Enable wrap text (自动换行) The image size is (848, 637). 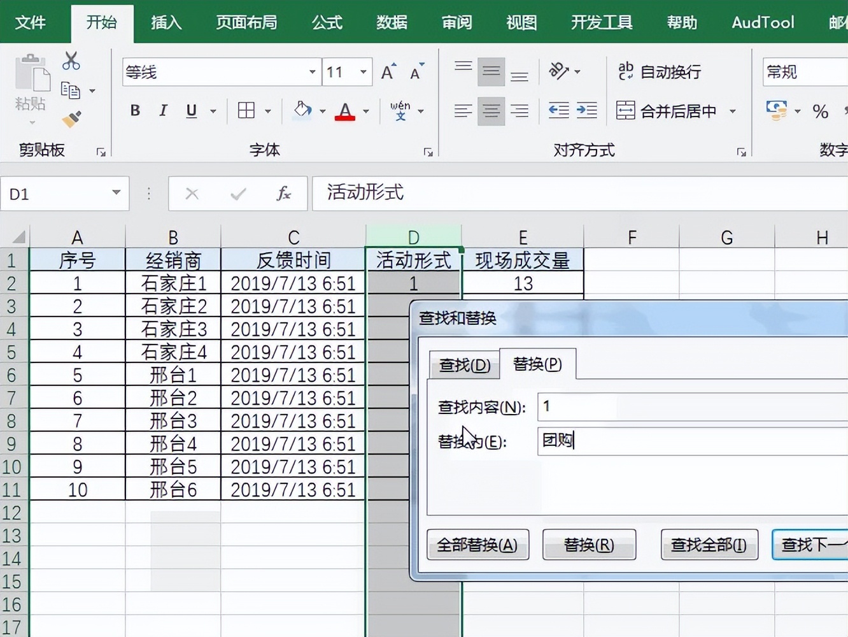pyautogui.click(x=659, y=71)
